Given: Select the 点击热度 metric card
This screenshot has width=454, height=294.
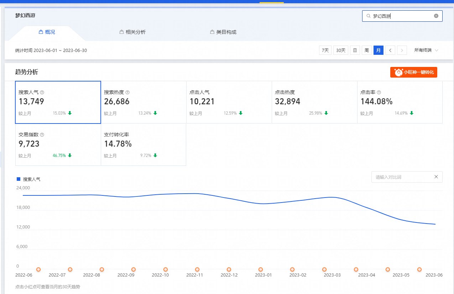Looking at the screenshot, I should tap(314, 103).
